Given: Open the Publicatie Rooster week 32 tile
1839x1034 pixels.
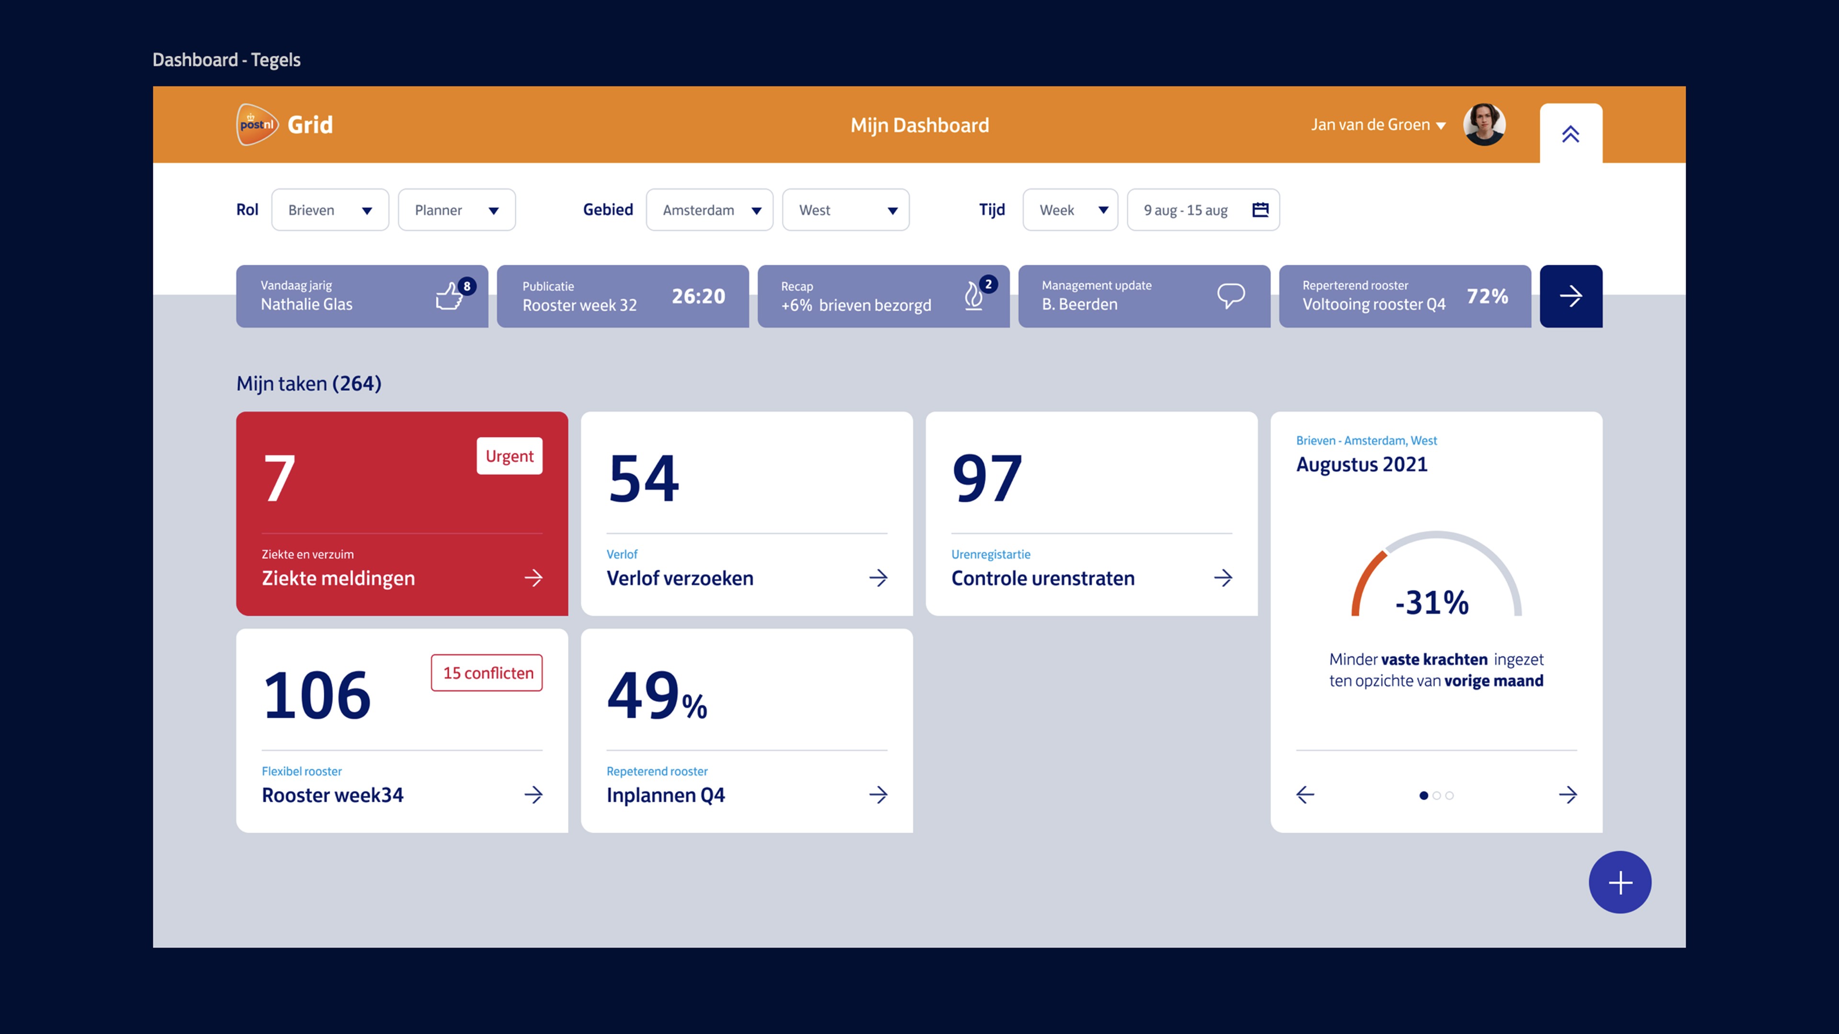Looking at the screenshot, I should [x=623, y=296].
